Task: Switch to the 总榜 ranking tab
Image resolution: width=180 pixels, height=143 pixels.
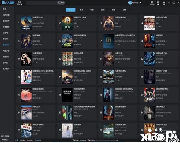Action: point(124,10)
